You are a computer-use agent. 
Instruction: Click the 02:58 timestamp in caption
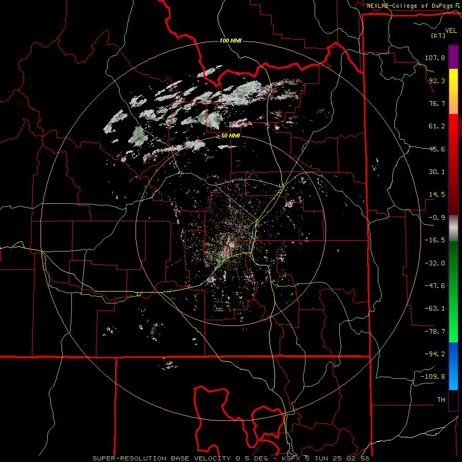[358, 458]
